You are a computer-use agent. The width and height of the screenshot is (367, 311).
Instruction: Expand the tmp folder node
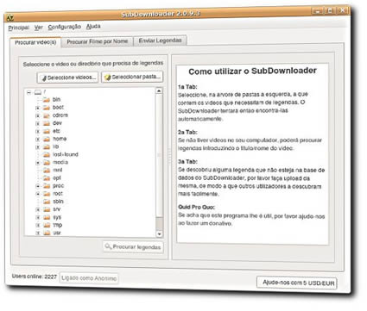coord(37,226)
